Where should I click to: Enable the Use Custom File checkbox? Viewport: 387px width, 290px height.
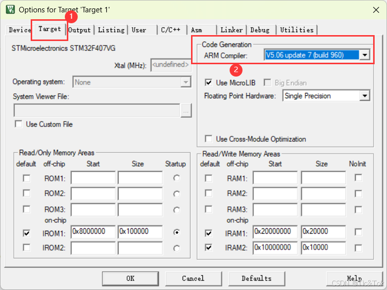18,124
